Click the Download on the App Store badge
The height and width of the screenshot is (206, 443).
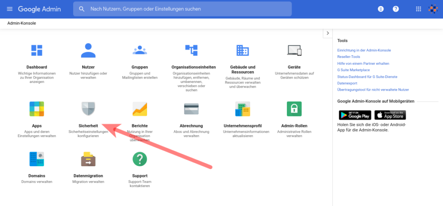(390, 115)
